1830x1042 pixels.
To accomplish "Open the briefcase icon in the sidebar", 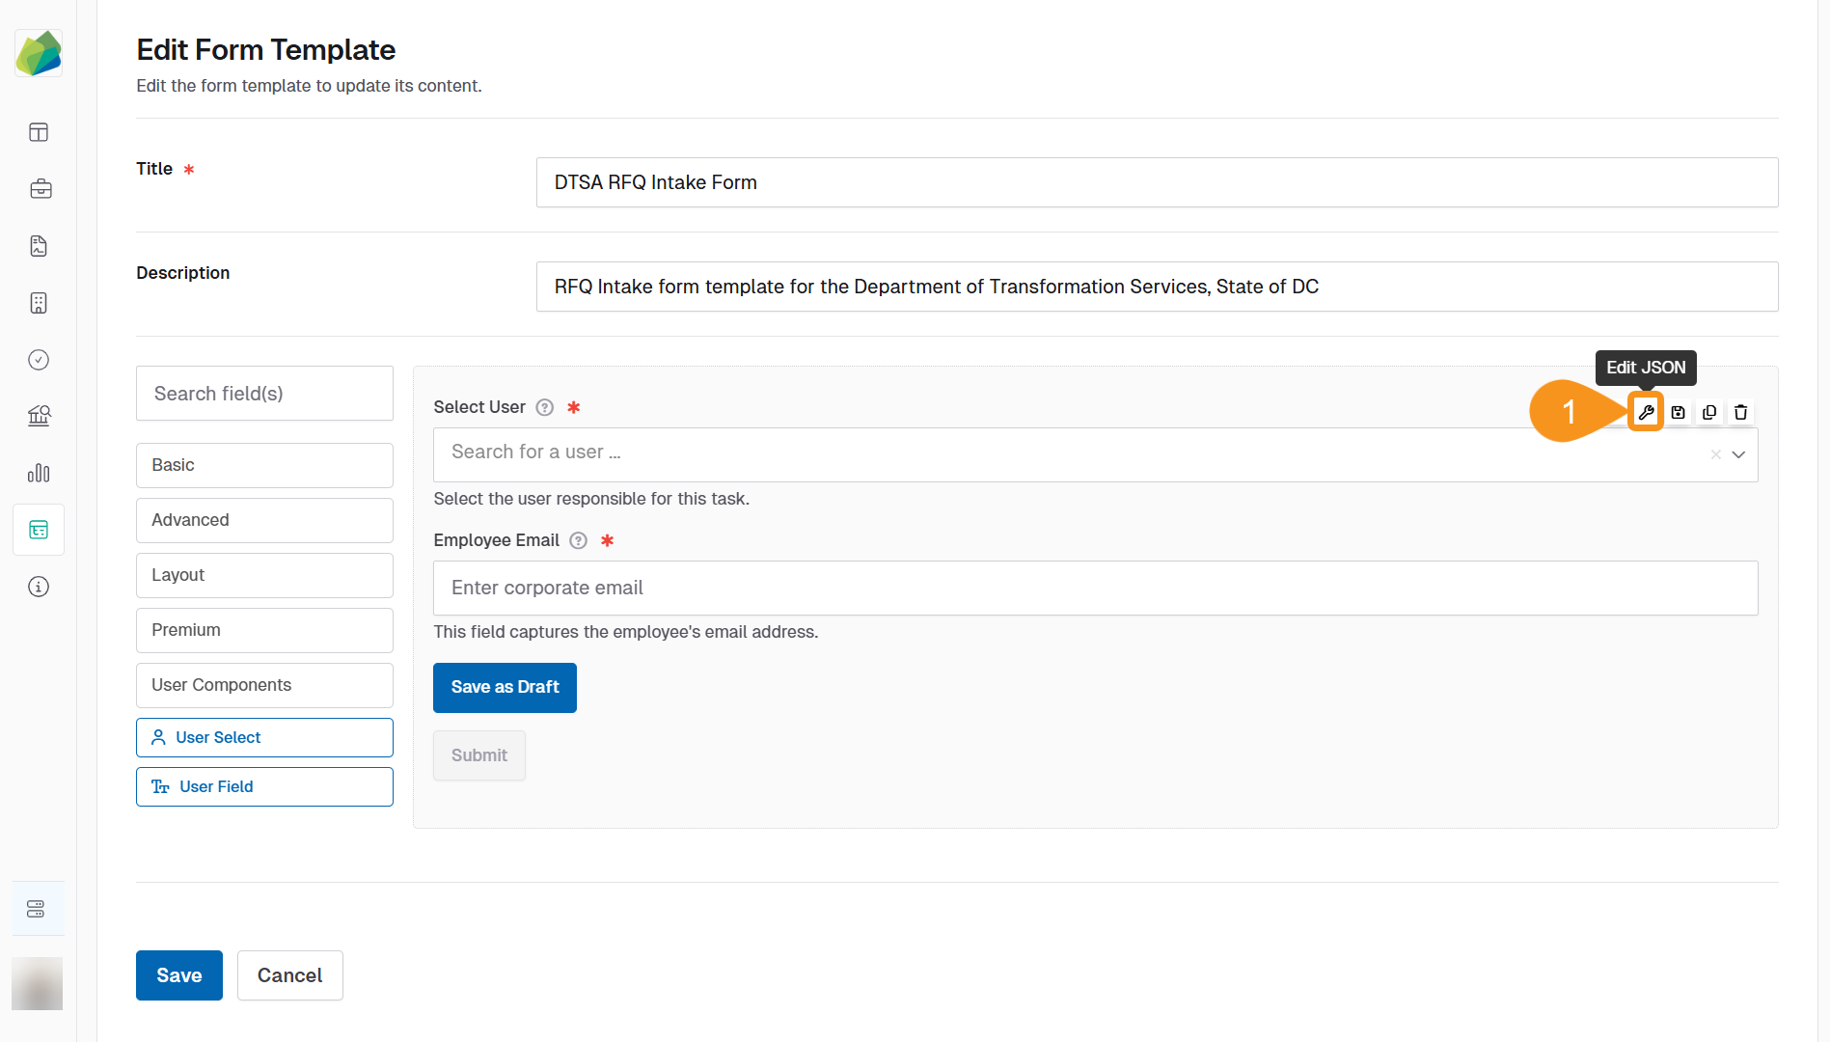I will click(41, 189).
